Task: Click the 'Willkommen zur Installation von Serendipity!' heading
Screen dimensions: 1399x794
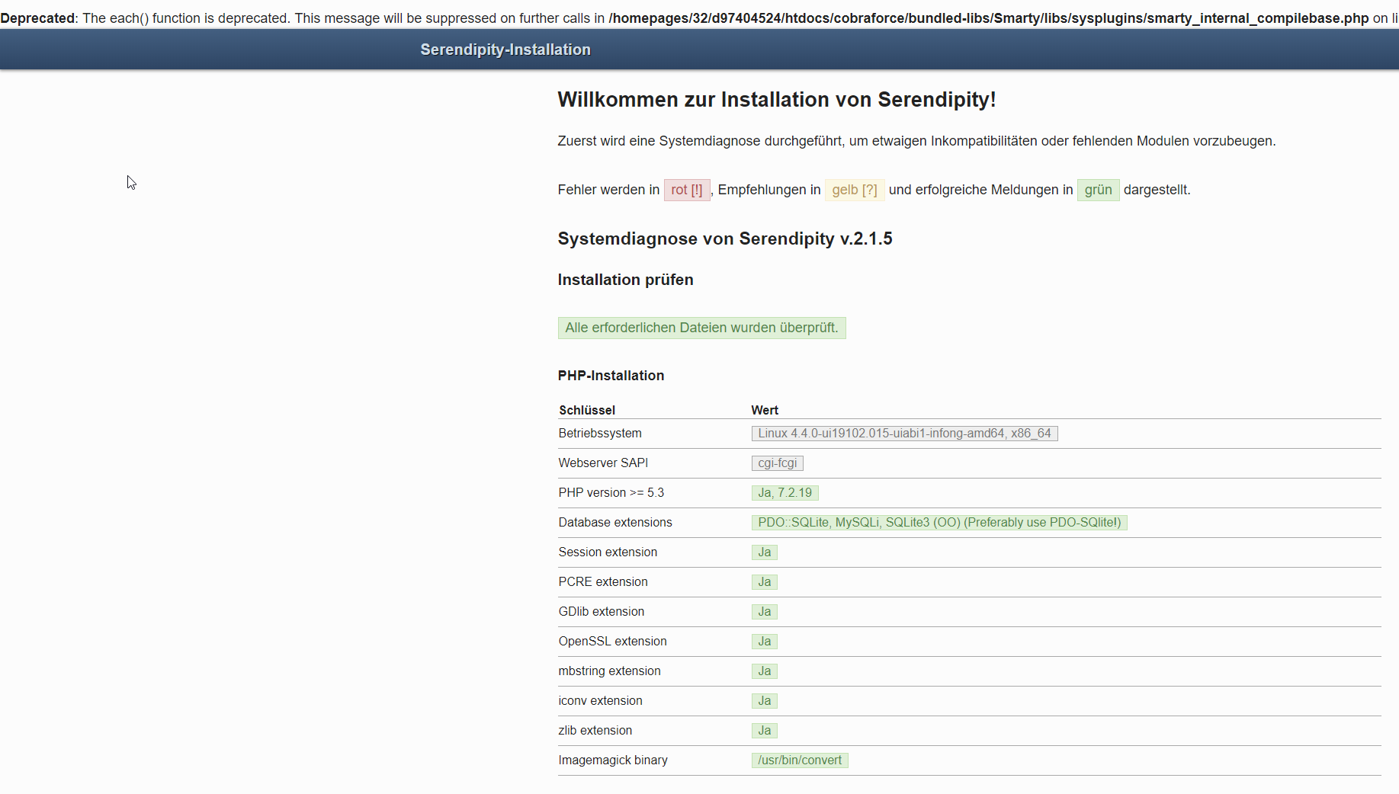Action: 776,100
